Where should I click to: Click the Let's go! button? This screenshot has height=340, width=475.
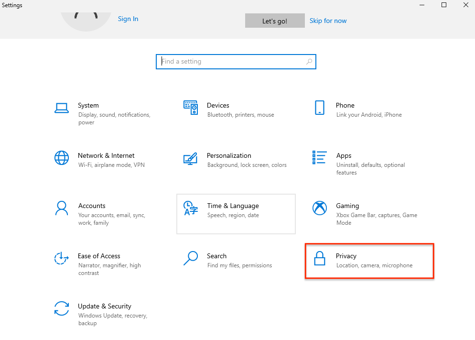point(275,21)
